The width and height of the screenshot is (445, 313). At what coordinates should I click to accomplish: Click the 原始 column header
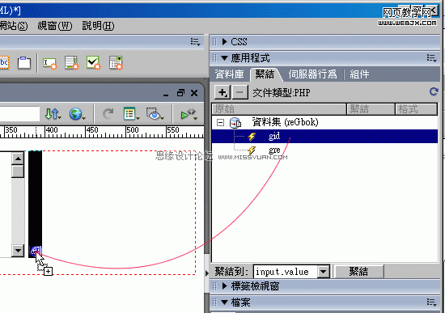click(x=278, y=109)
